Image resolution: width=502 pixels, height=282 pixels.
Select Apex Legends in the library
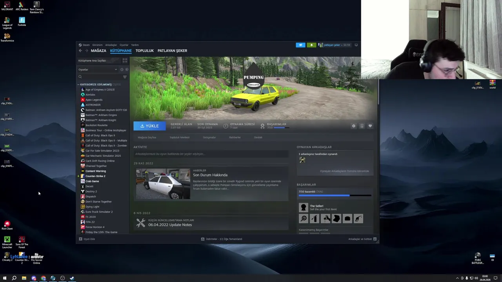(94, 100)
